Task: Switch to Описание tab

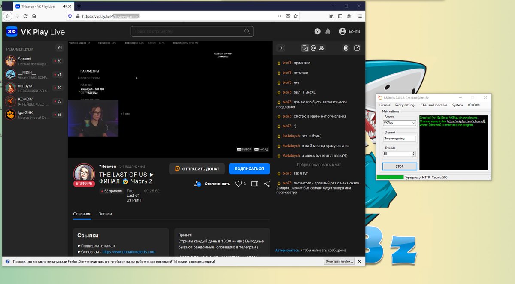Action: (82, 214)
